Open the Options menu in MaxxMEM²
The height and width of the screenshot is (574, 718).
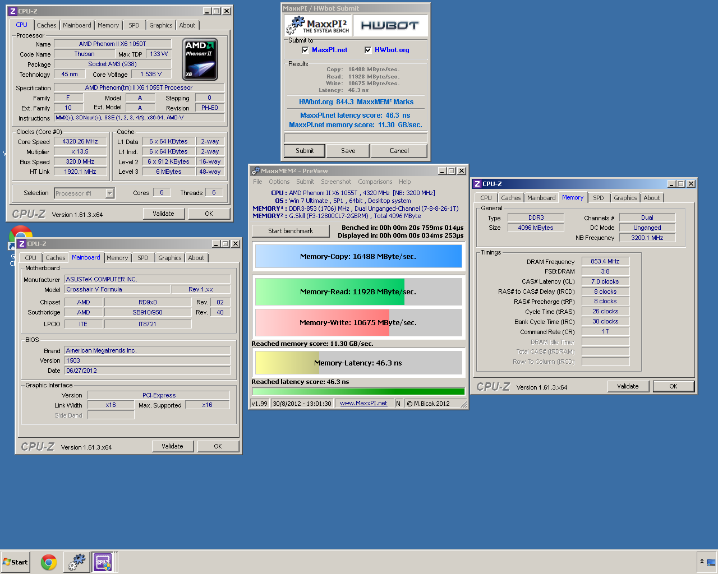click(x=279, y=182)
